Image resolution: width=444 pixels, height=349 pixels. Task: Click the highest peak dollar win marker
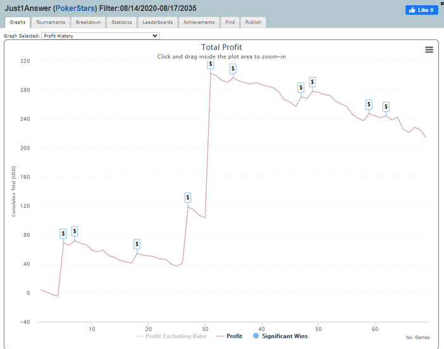point(211,65)
